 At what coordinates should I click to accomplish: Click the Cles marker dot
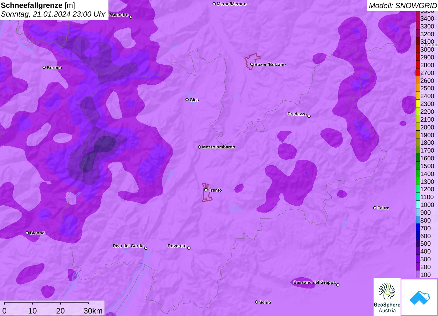[187, 100]
